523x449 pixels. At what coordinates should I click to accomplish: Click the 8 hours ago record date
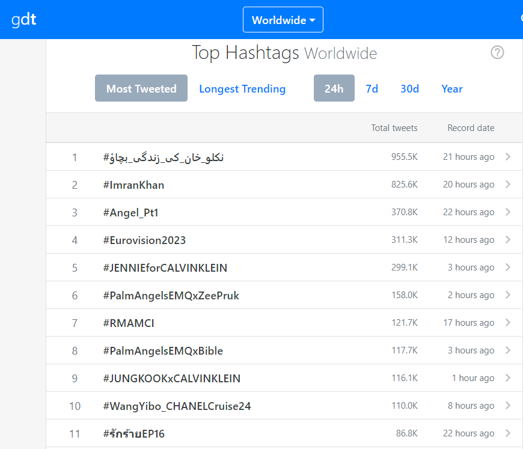[471, 406]
